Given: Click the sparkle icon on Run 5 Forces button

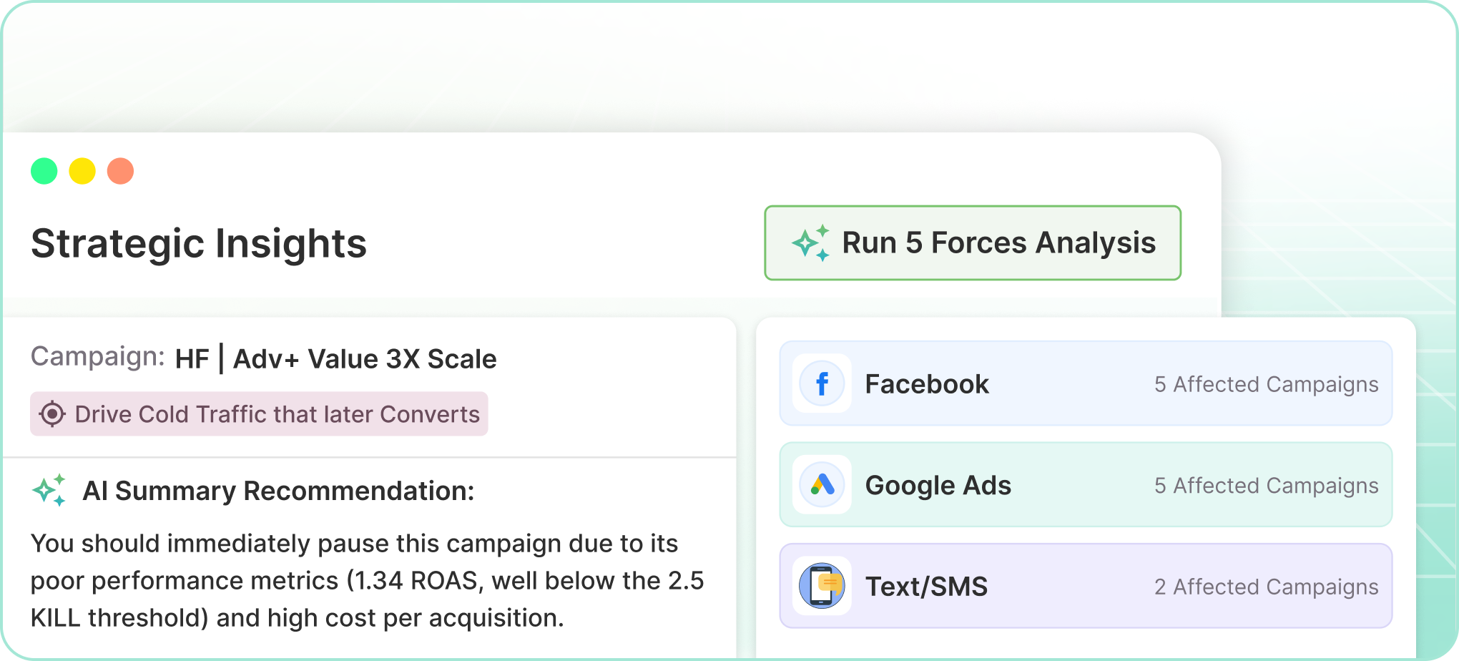Looking at the screenshot, I should pyautogui.click(x=811, y=242).
